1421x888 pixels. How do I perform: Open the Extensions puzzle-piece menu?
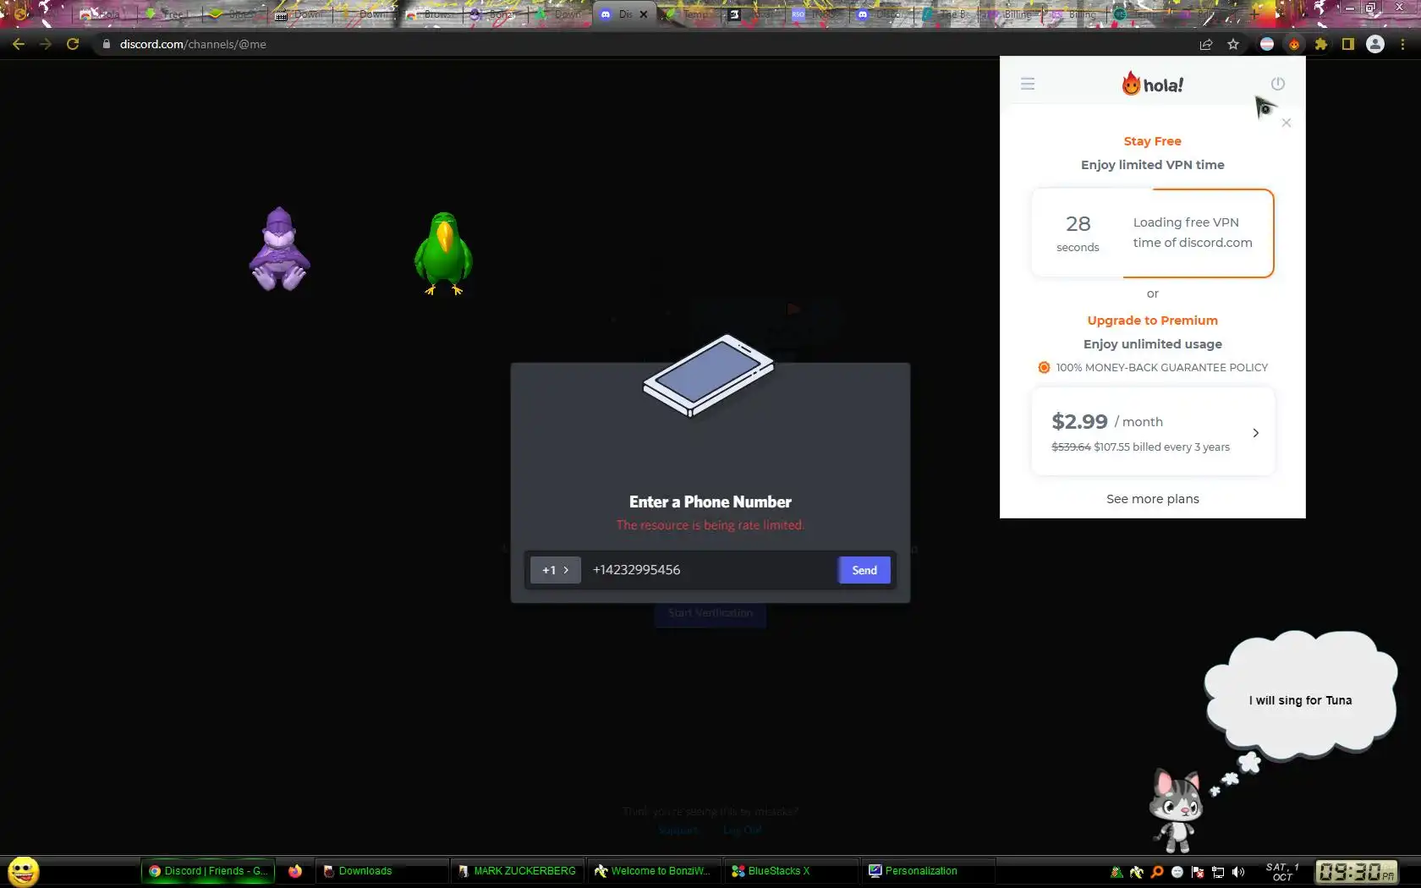pyautogui.click(x=1321, y=44)
